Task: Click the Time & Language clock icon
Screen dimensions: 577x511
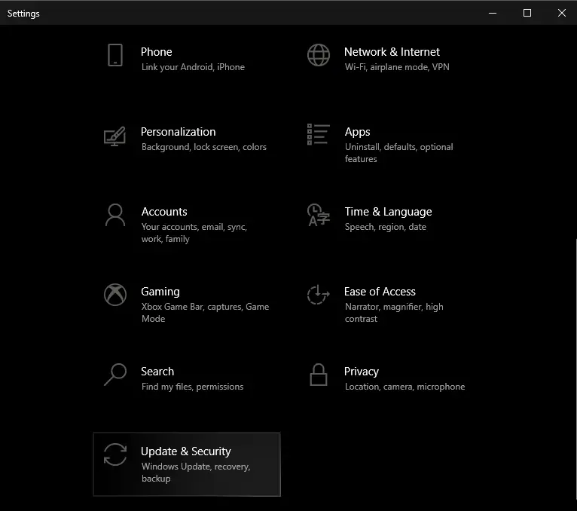Action: click(x=319, y=215)
